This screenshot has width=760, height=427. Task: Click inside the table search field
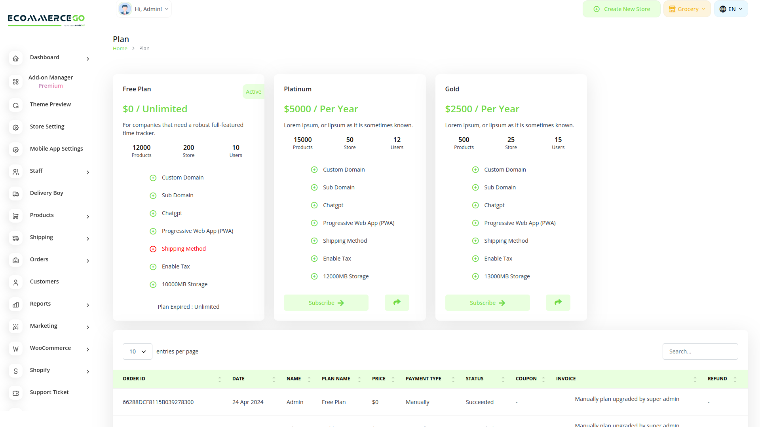700,351
